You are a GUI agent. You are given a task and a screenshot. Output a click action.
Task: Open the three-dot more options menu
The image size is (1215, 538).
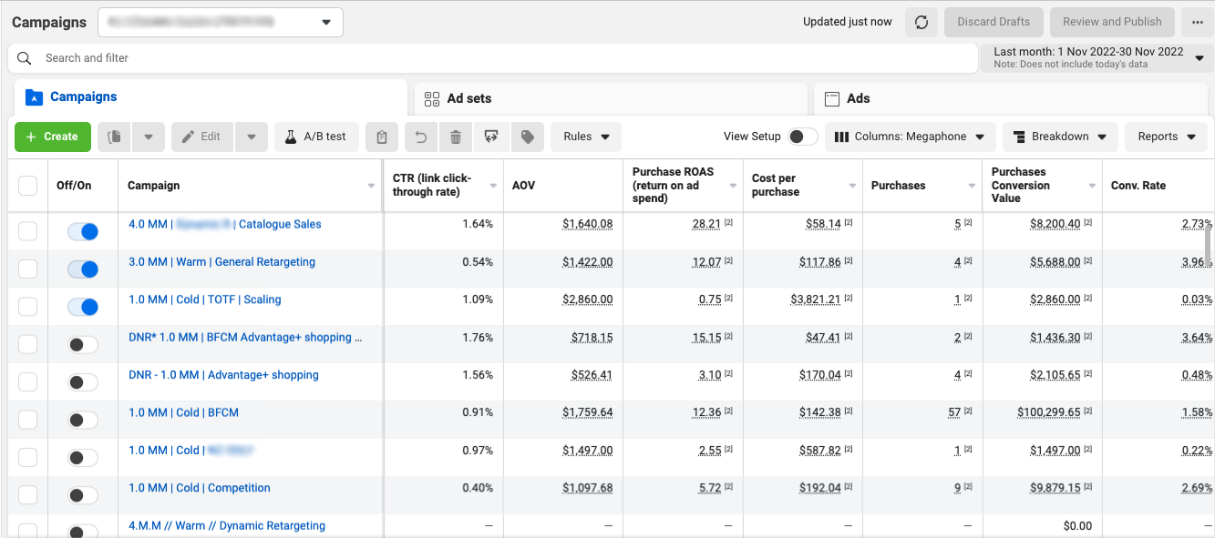(x=1196, y=22)
